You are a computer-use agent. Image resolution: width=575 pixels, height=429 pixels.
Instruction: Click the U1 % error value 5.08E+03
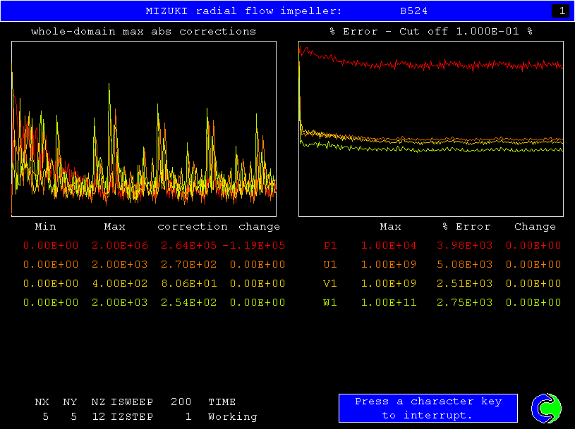coord(466,265)
